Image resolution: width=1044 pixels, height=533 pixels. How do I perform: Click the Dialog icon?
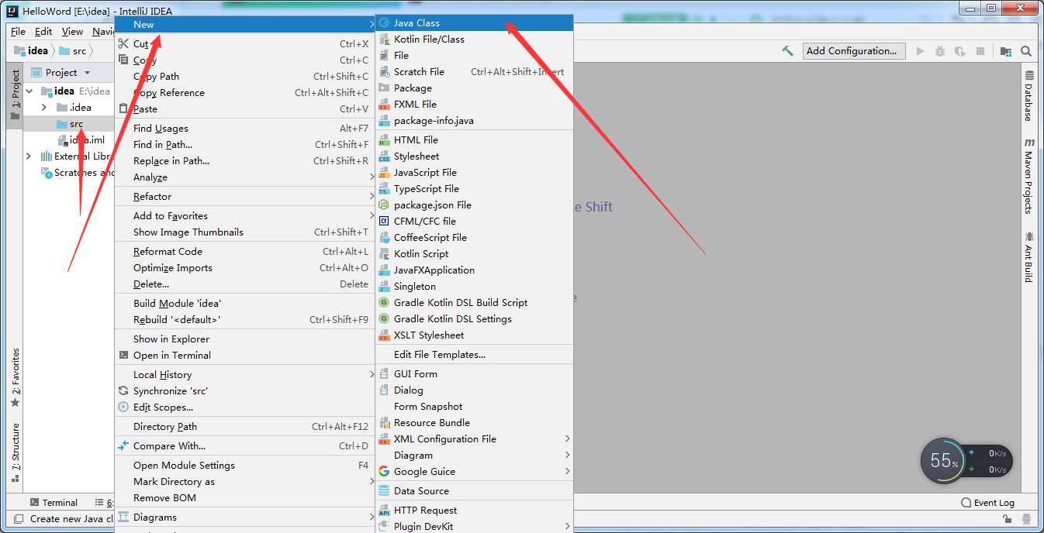point(384,390)
